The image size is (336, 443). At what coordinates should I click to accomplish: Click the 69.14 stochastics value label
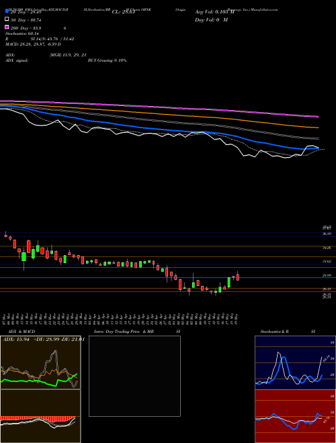pos(325,358)
